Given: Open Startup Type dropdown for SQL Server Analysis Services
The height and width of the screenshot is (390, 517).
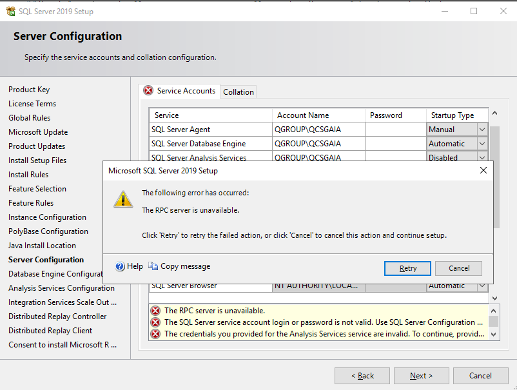Looking at the screenshot, I should pos(482,157).
